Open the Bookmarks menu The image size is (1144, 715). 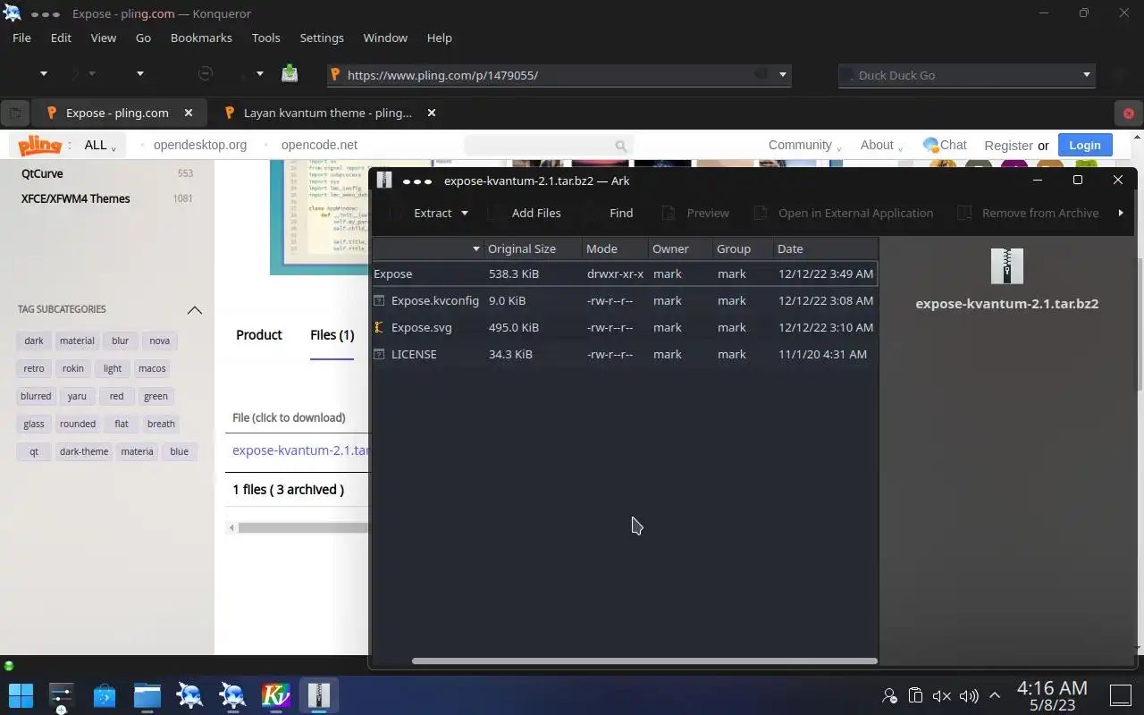(x=201, y=38)
